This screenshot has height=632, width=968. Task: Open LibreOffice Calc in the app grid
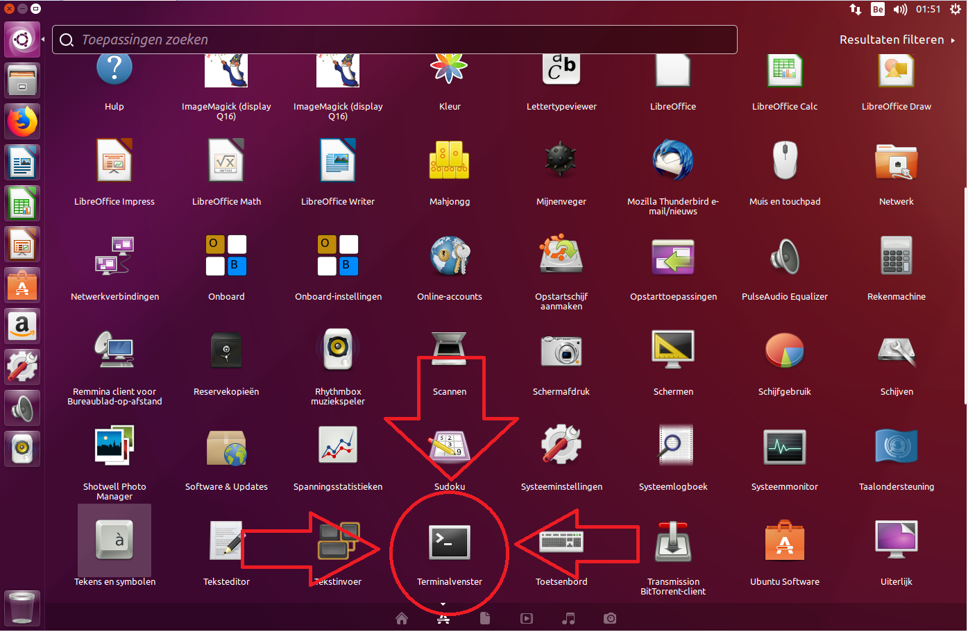pos(785,69)
